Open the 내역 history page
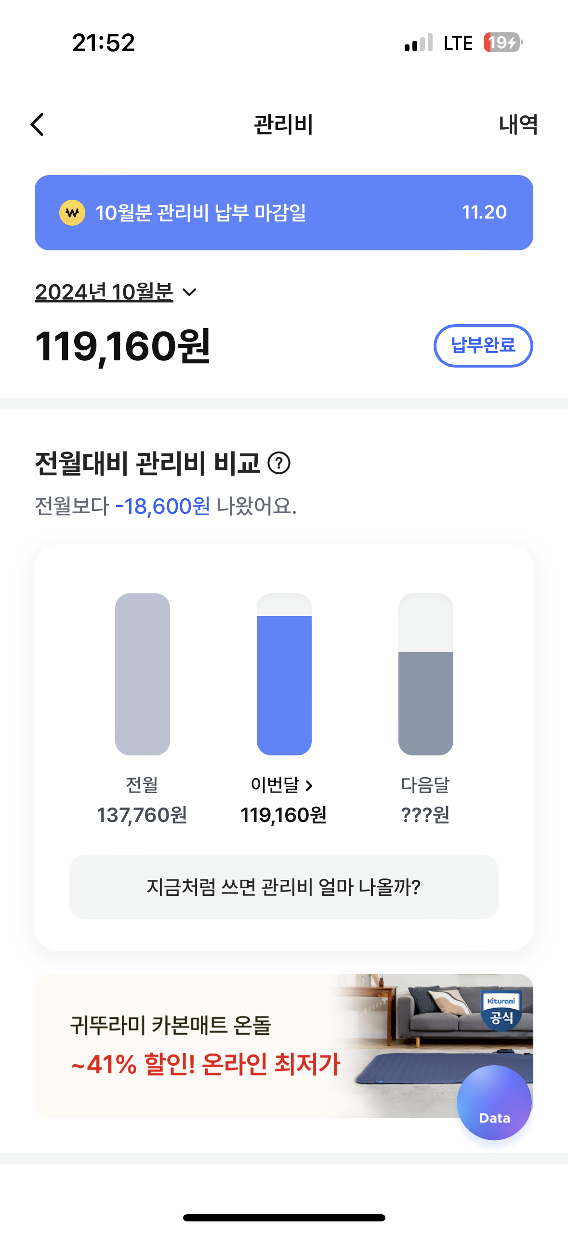 (518, 124)
